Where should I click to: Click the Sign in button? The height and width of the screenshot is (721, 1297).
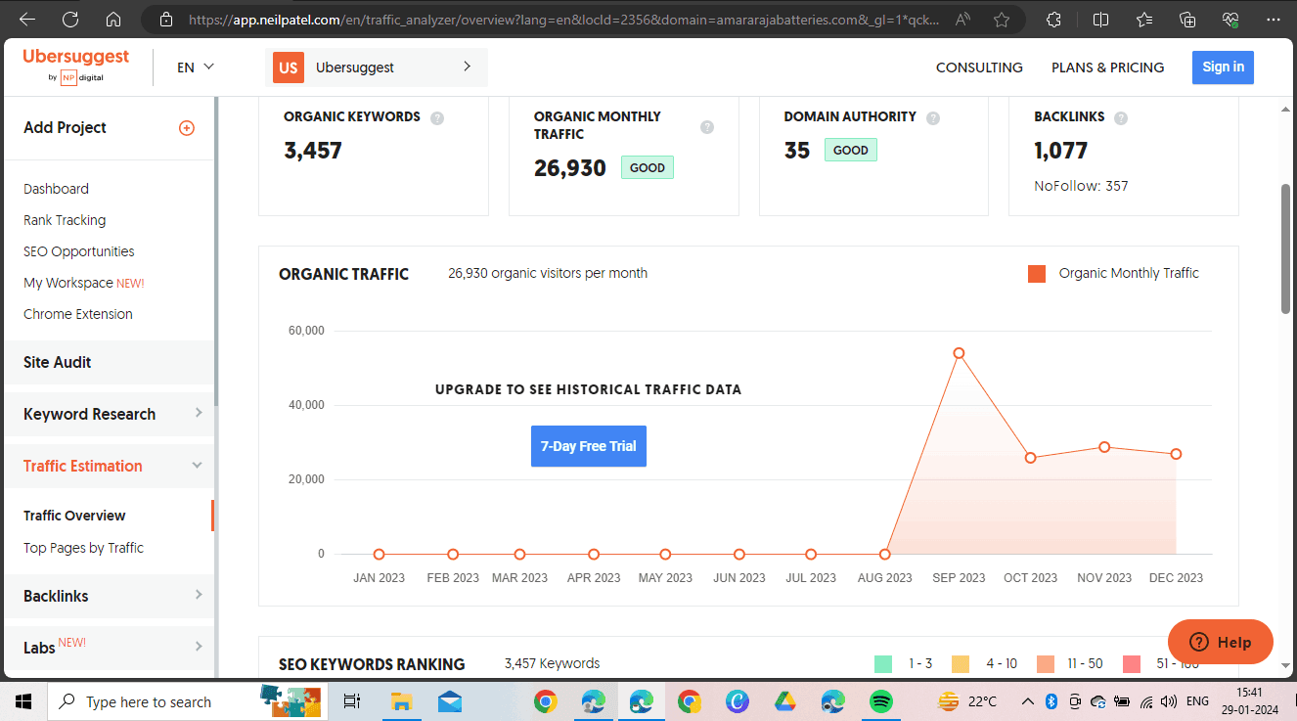1223,67
